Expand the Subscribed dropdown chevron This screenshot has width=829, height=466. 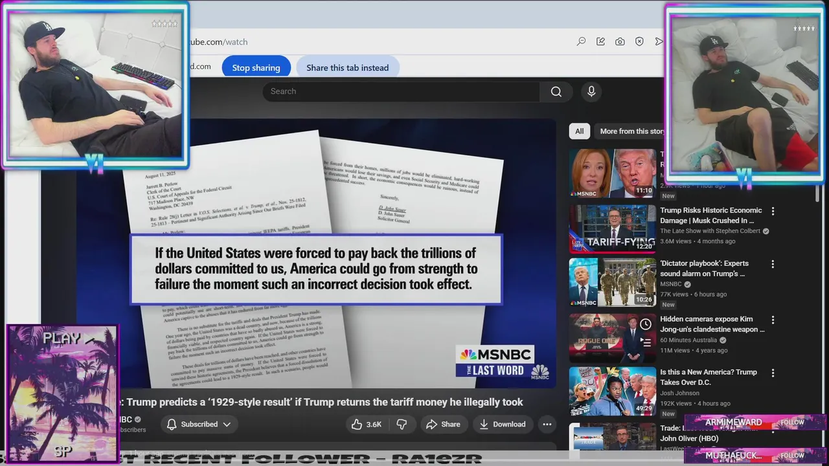(x=227, y=425)
